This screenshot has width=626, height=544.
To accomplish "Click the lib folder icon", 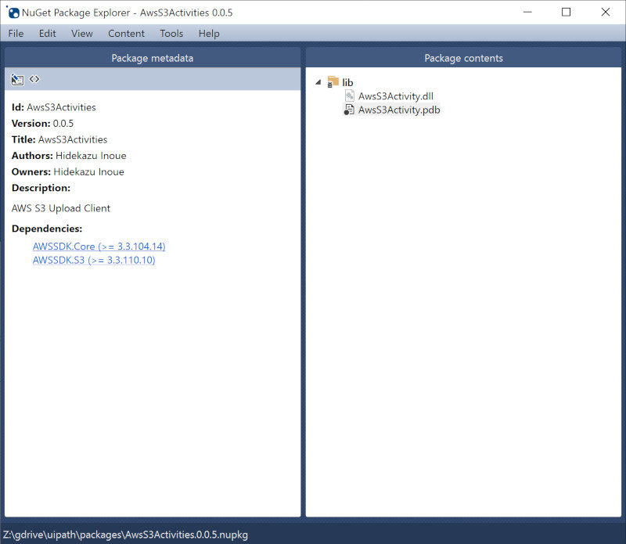I will (333, 82).
